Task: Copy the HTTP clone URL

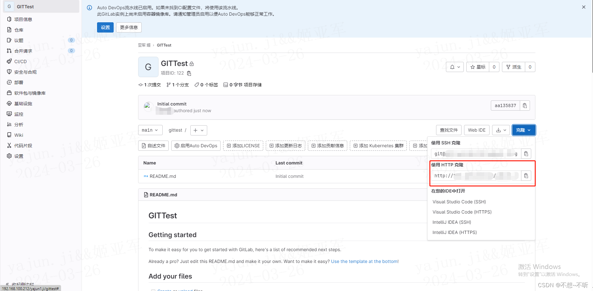Action: pyautogui.click(x=526, y=176)
